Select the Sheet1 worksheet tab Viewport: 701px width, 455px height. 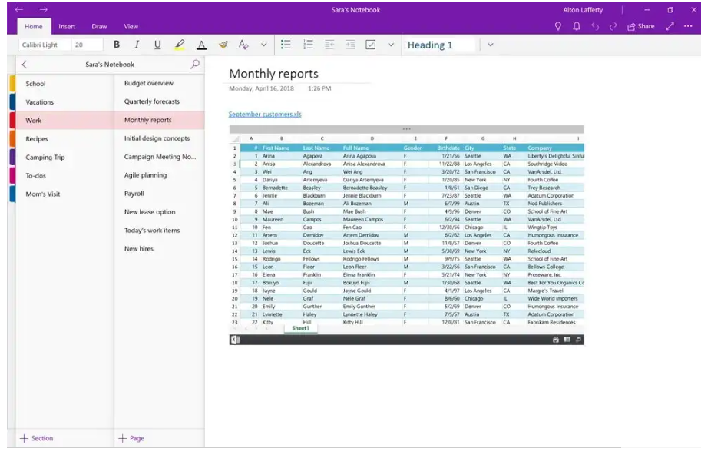[x=300, y=328]
